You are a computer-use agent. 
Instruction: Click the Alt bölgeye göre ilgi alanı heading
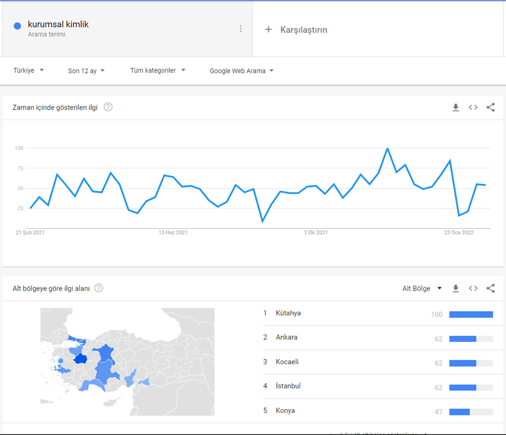(x=51, y=288)
